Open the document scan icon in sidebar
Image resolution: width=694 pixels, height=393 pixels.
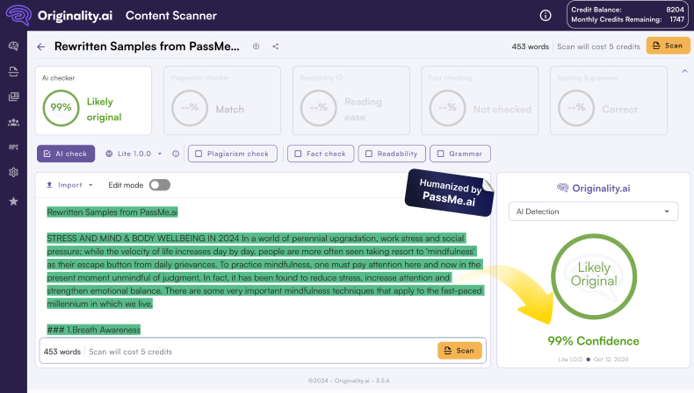click(14, 71)
